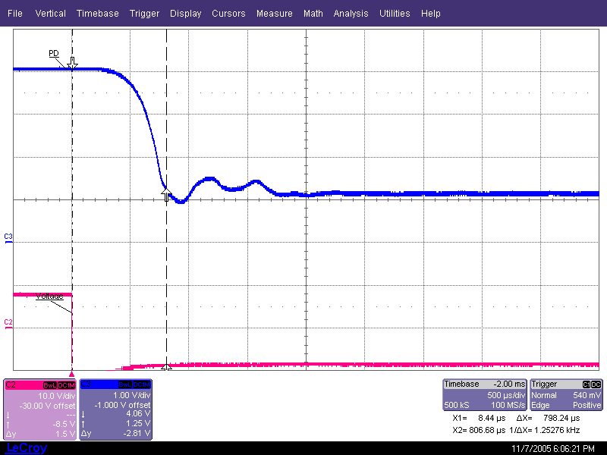
Task: Click the Voltage trace label
Action: pyautogui.click(x=49, y=296)
